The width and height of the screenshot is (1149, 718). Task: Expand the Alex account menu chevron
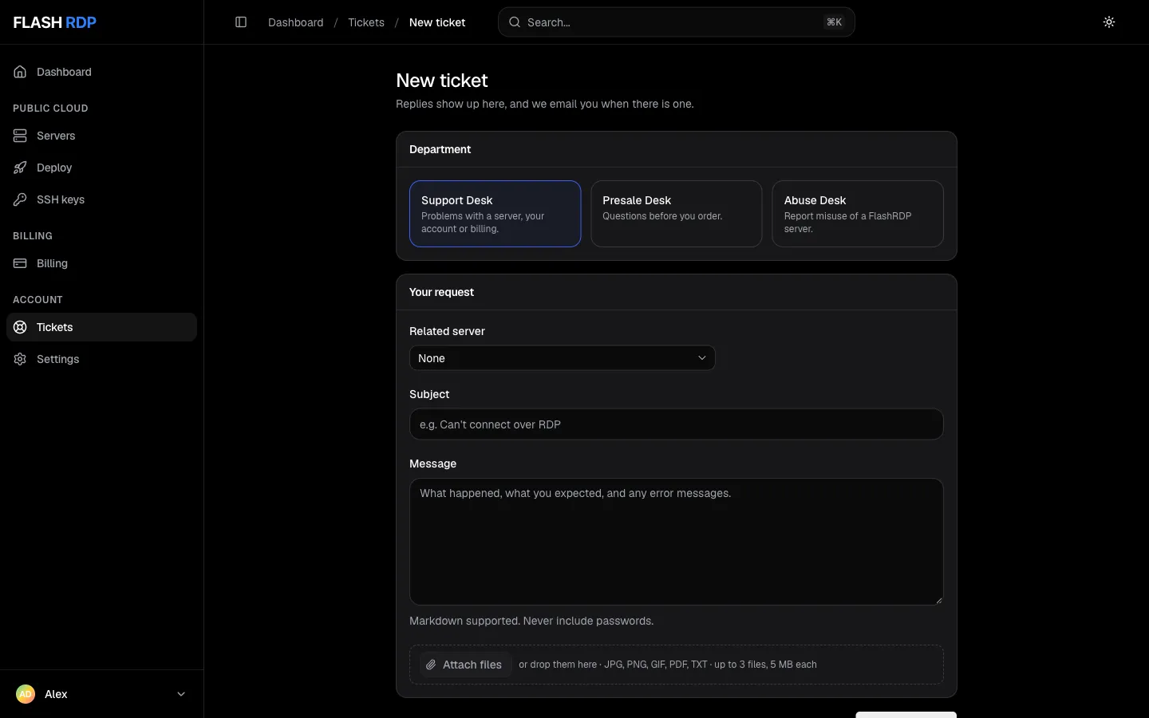tap(181, 694)
